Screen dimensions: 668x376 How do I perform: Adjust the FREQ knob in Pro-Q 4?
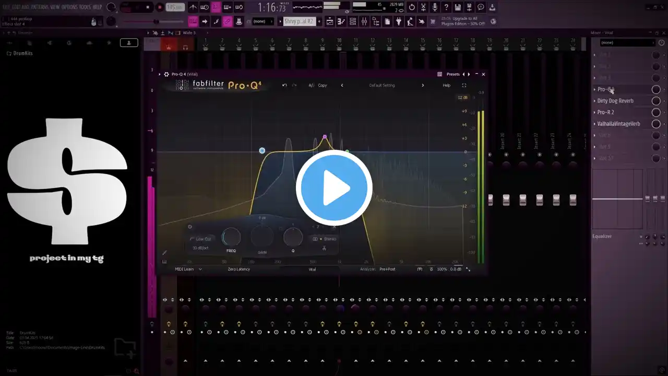pos(231,237)
